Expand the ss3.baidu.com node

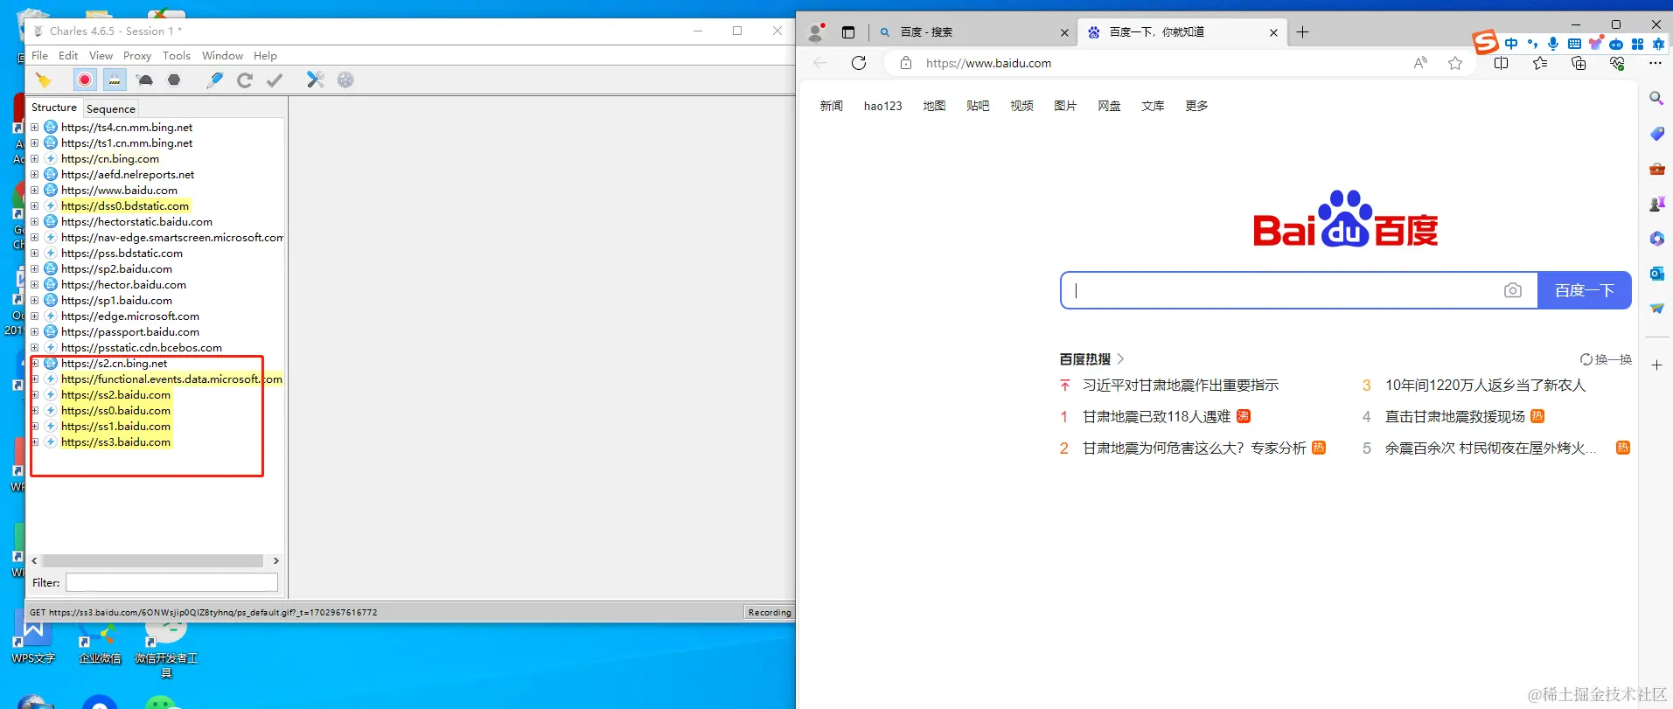tap(35, 442)
